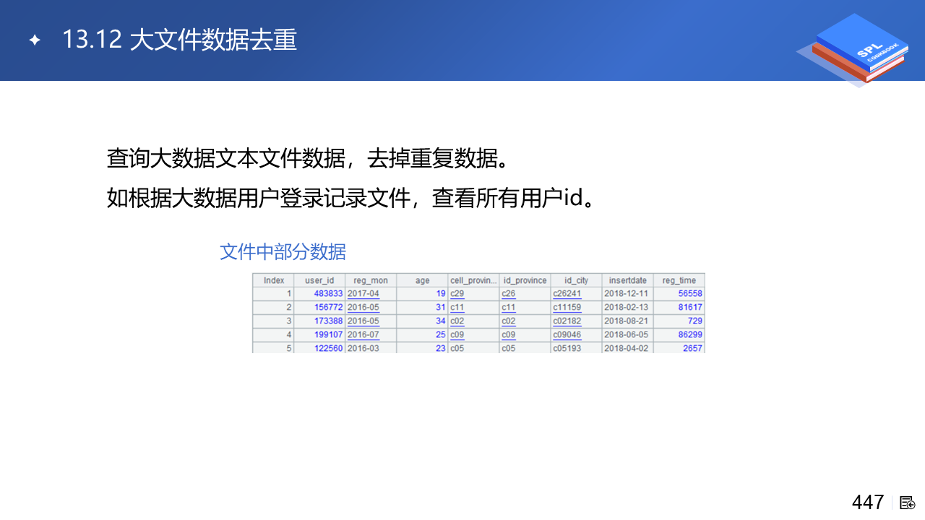
Task: Click id_city value c02182
Action: click(x=567, y=321)
